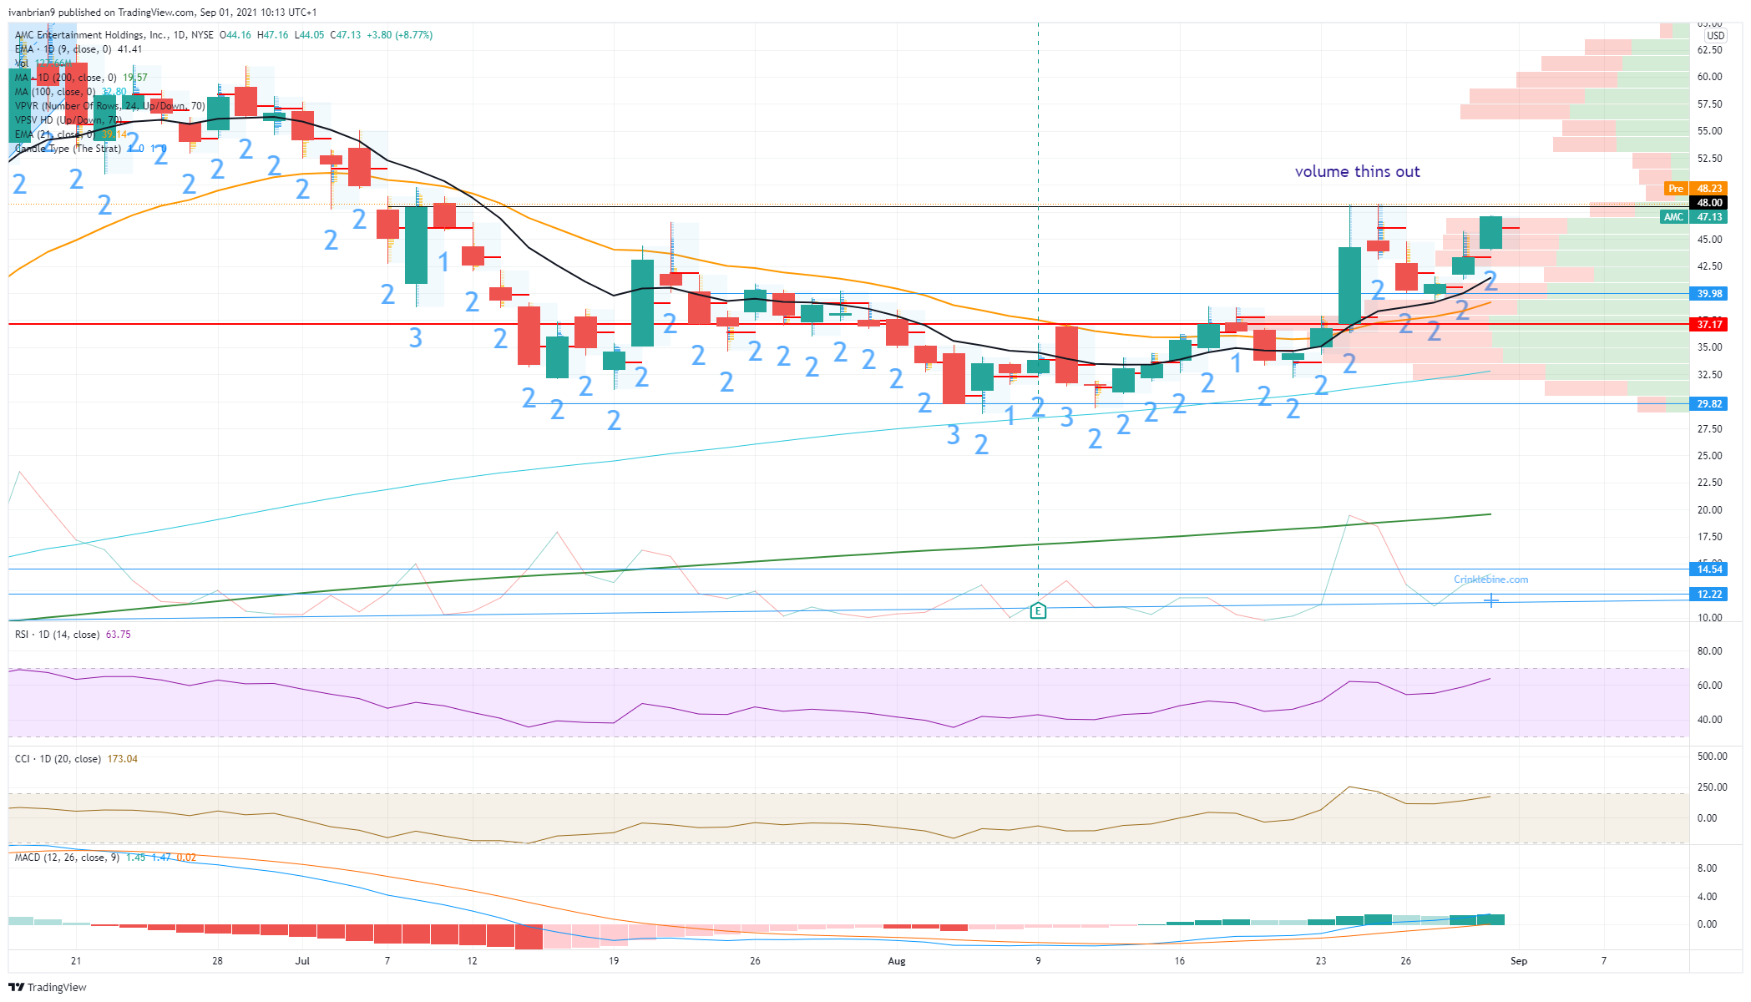Click the blue 29.82 price level label

pos(1709,404)
